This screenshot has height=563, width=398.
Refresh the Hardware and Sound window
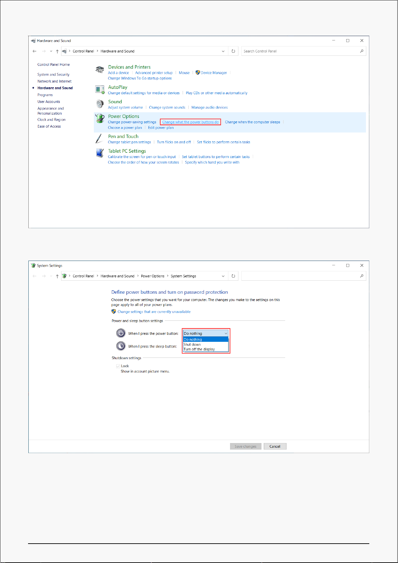click(x=233, y=51)
